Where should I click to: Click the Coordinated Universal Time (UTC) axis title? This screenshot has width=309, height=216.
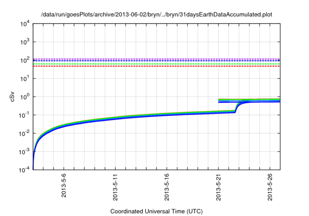click(x=156, y=211)
